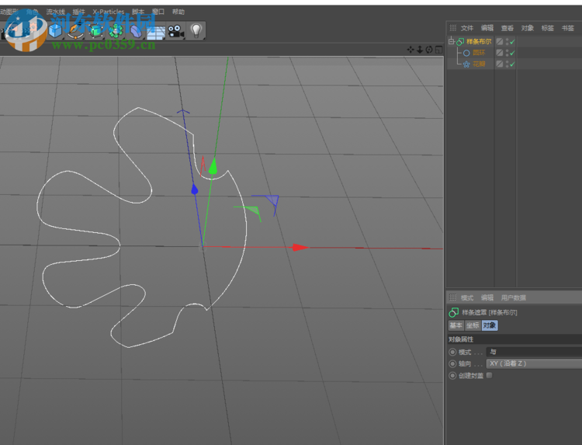The height and width of the screenshot is (445, 582).
Task: Open object manager 查看 menu
Action: pyautogui.click(x=507, y=28)
